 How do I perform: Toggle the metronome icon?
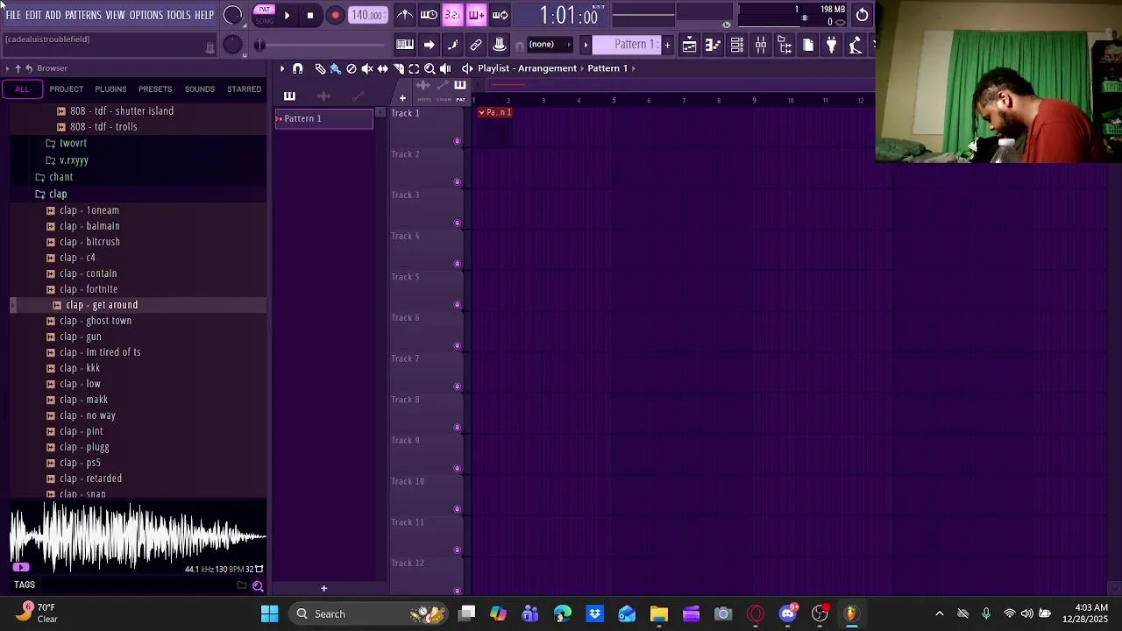(x=405, y=15)
